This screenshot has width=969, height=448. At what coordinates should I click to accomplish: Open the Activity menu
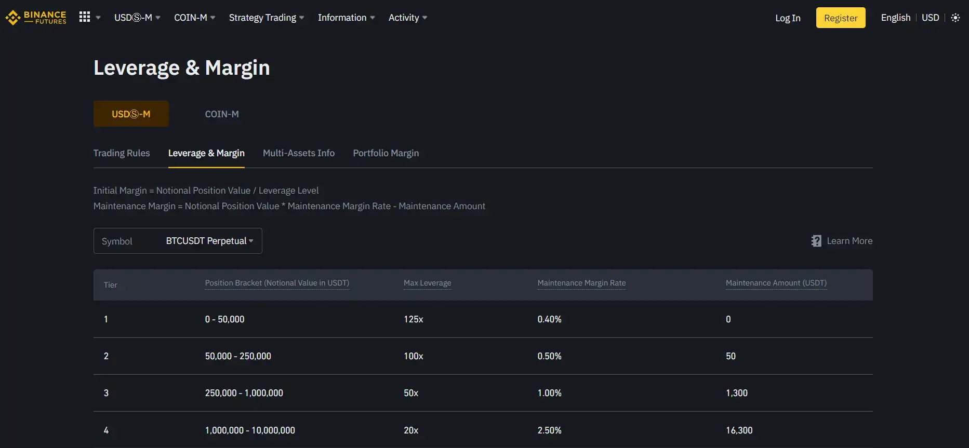408,18
